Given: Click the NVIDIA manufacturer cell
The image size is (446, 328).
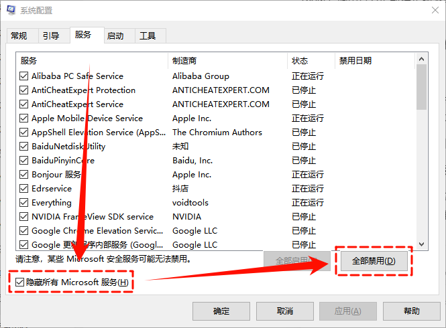Looking at the screenshot, I should click(x=187, y=217).
